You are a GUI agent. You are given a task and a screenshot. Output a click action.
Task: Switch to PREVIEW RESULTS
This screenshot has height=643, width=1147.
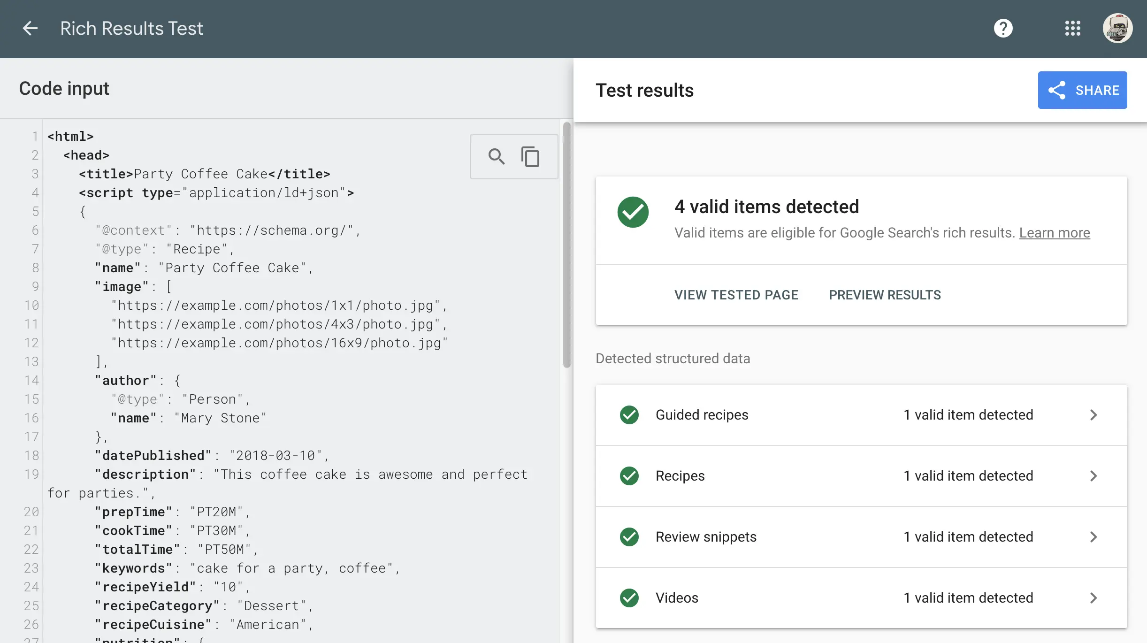(x=885, y=295)
